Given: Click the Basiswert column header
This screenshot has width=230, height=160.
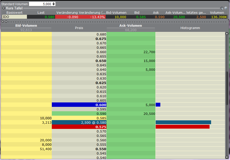Looking at the screenshot, I should point(15,13).
